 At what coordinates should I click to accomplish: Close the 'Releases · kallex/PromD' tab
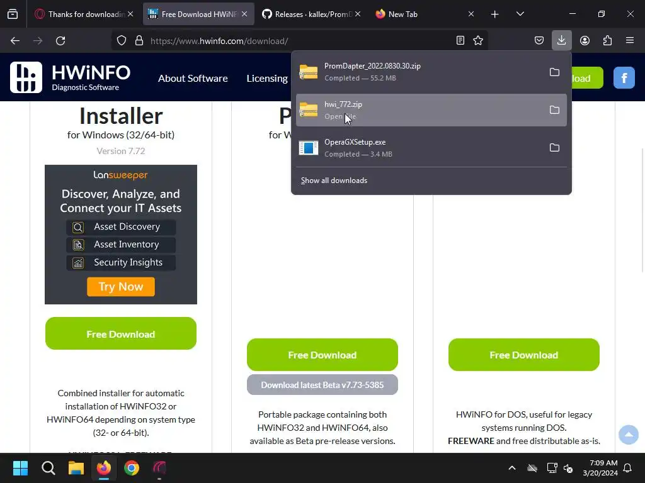coord(358,14)
